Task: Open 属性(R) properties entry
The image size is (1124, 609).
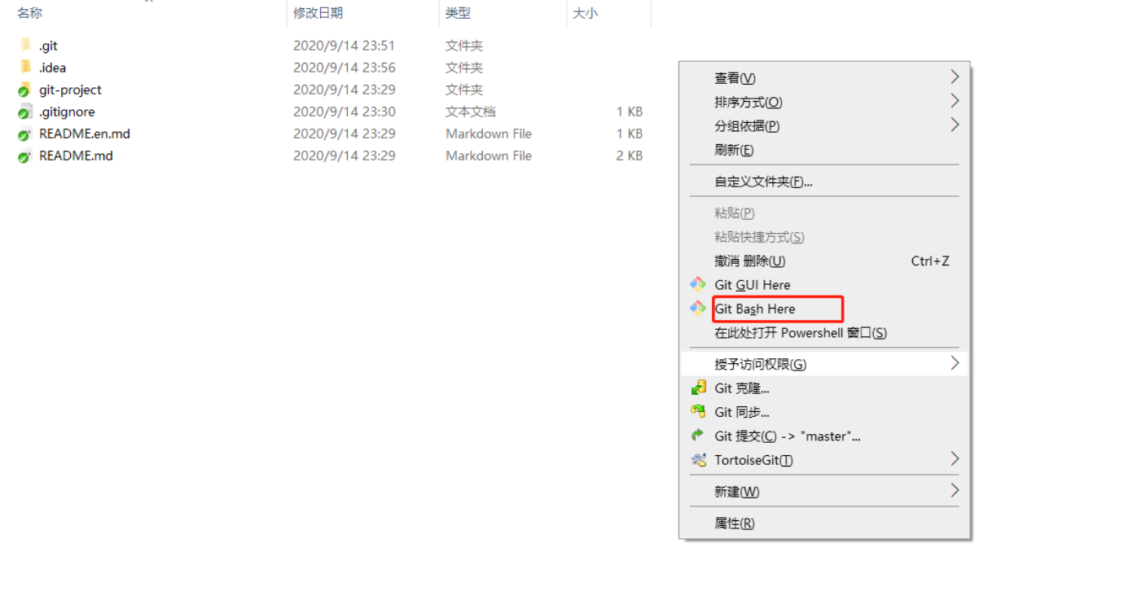Action: [734, 524]
